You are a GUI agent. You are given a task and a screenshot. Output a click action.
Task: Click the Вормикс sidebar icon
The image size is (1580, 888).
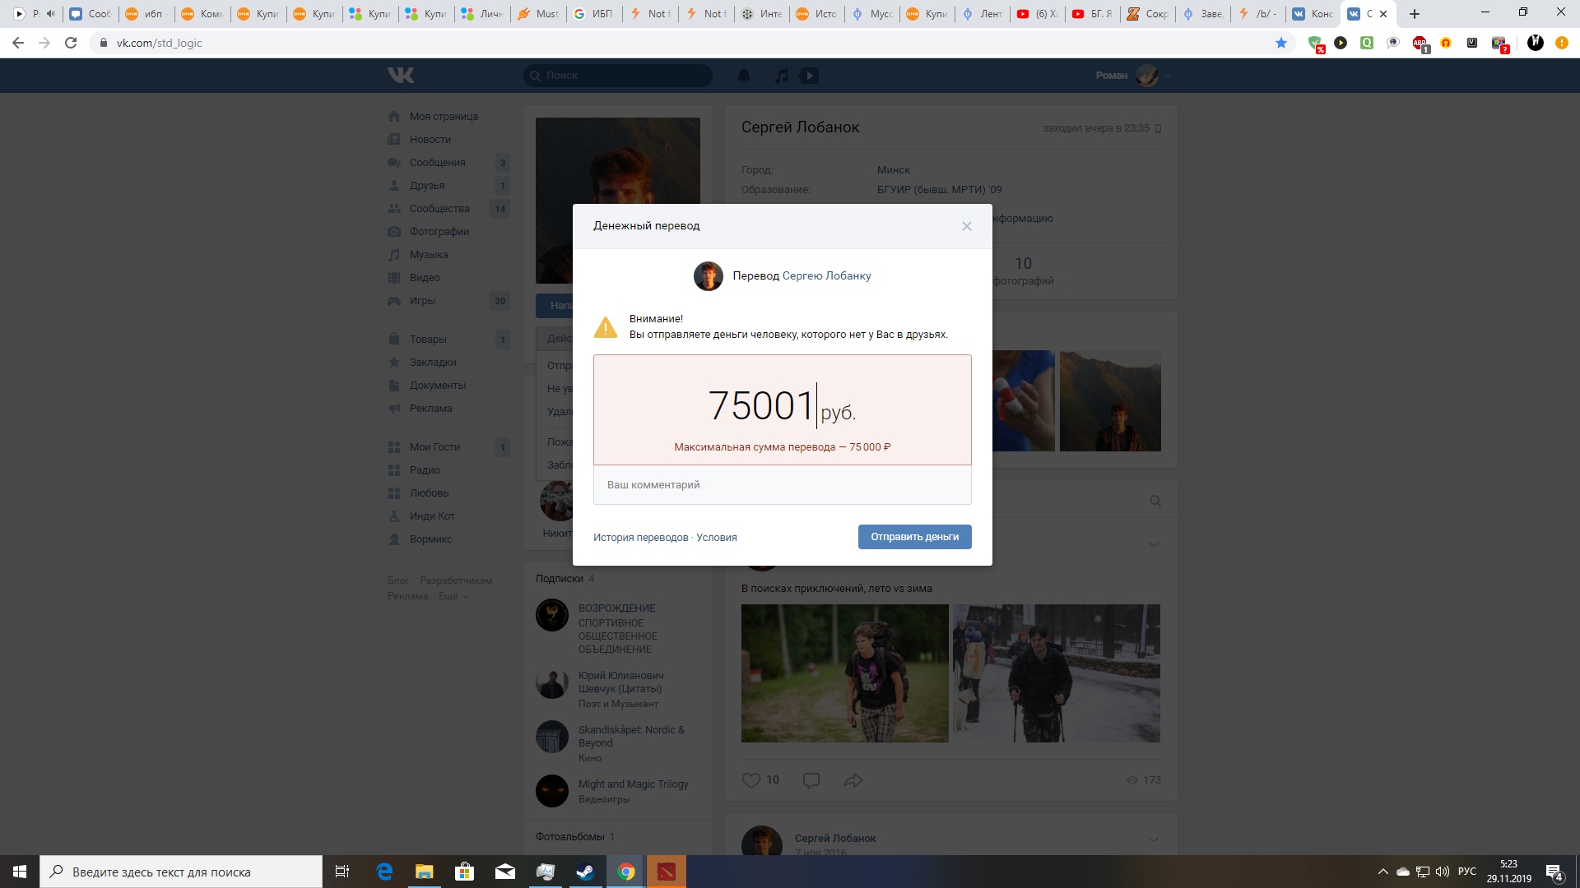(x=394, y=539)
